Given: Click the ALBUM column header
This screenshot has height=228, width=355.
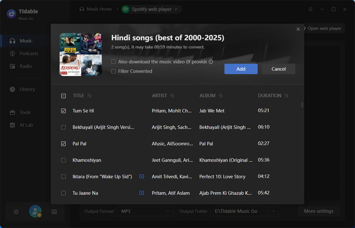Looking at the screenshot, I should tap(207, 96).
